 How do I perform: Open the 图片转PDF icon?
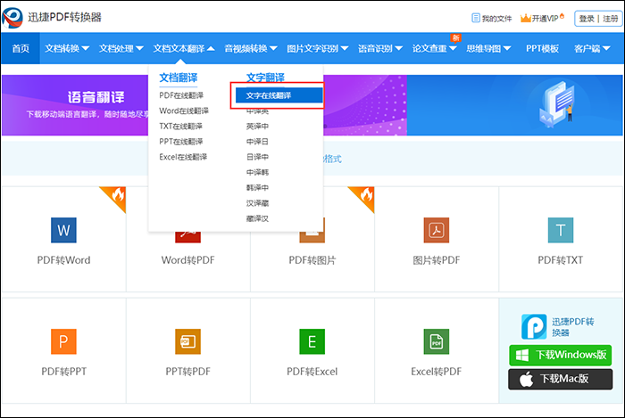(437, 230)
